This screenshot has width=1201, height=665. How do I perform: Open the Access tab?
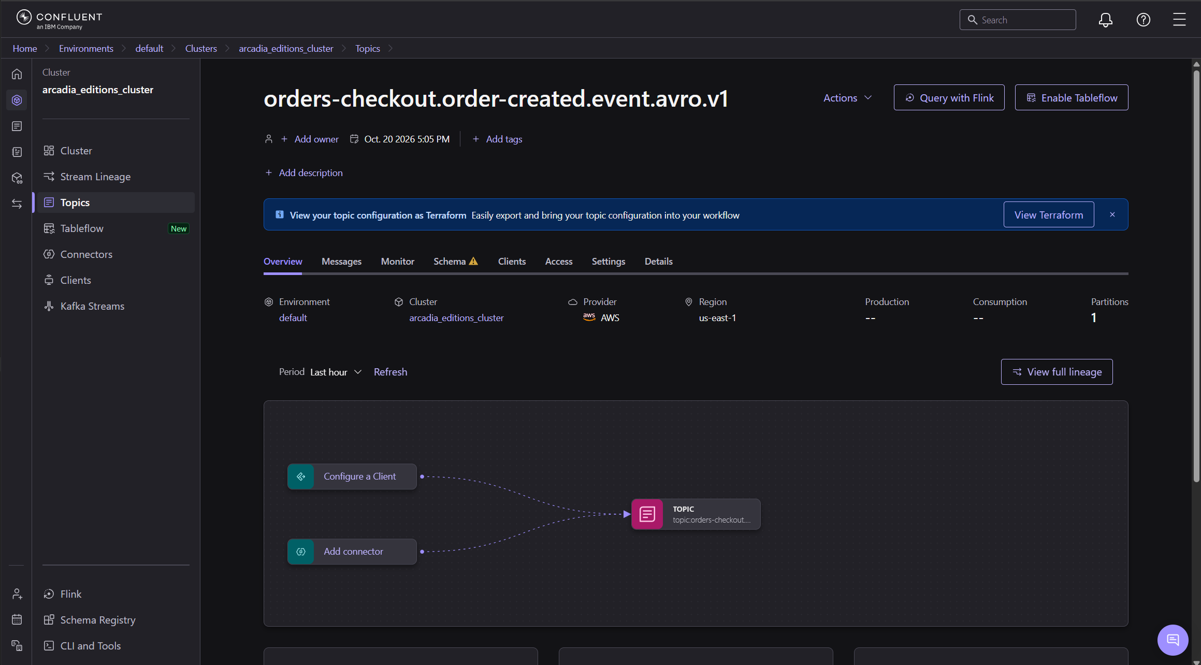(558, 262)
